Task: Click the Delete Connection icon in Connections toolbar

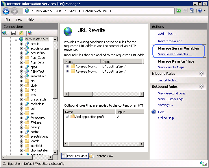Action: (x=29, y=33)
